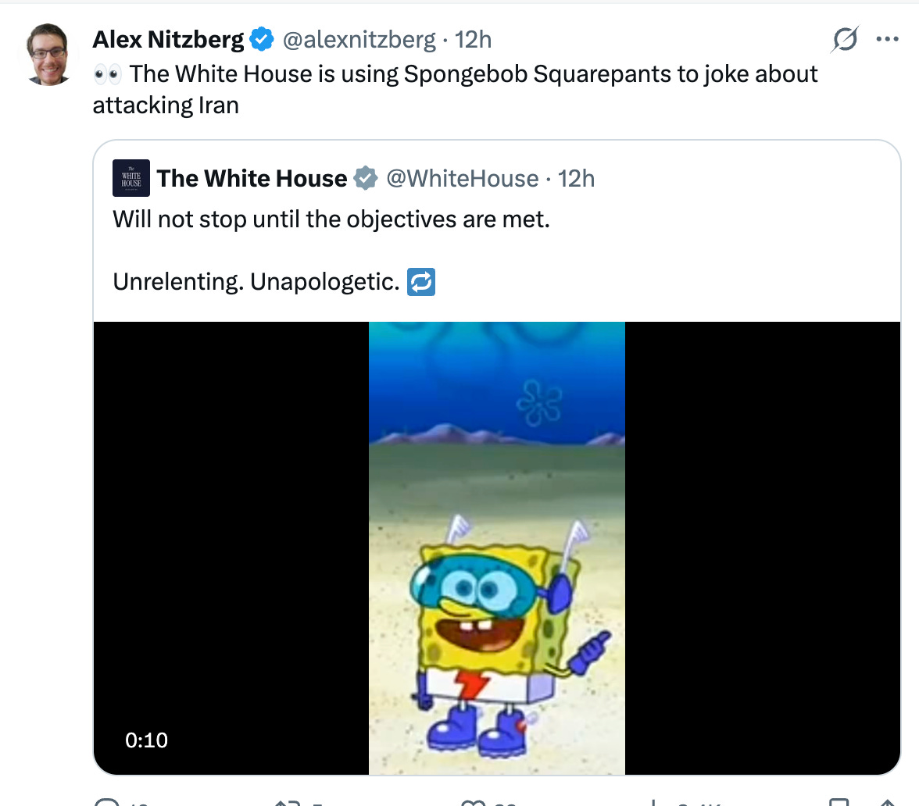
Task: Click the Alex Nitzberg display name
Action: click(x=168, y=40)
